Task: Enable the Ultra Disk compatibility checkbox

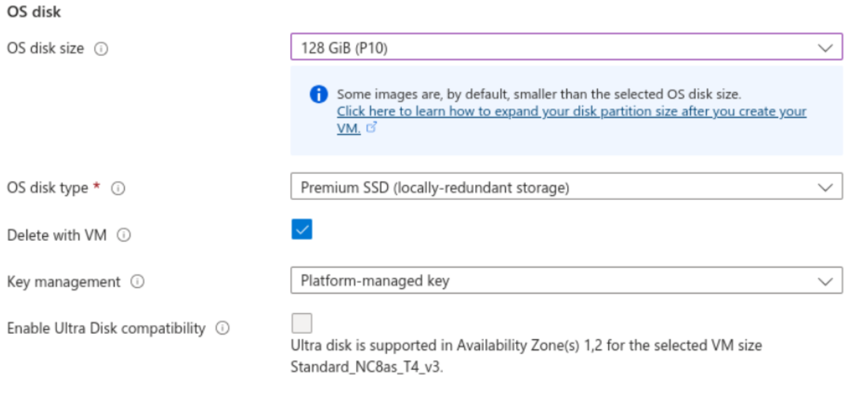Action: tap(302, 323)
